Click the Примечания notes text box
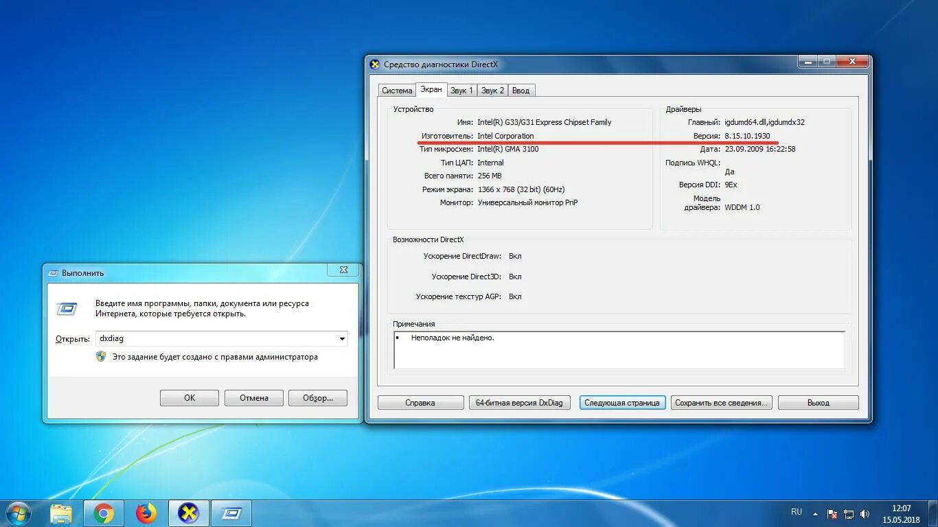This screenshot has height=527, width=938. pyautogui.click(x=619, y=350)
